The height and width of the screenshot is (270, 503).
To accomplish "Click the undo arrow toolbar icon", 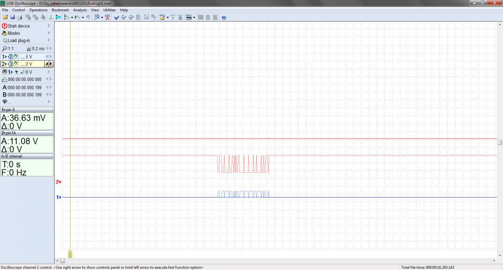I will click(x=88, y=17).
